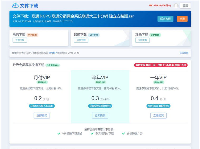Start 联通下载 with 立即下载 button

pos(81,40)
